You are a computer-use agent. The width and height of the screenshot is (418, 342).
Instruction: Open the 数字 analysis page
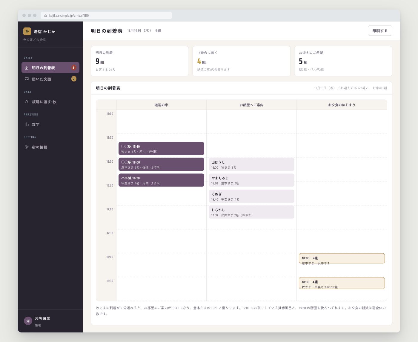[x=50, y=124]
